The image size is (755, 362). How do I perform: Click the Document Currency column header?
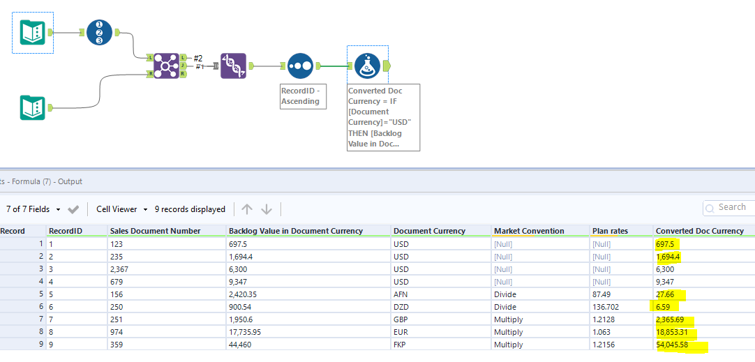[x=429, y=231]
